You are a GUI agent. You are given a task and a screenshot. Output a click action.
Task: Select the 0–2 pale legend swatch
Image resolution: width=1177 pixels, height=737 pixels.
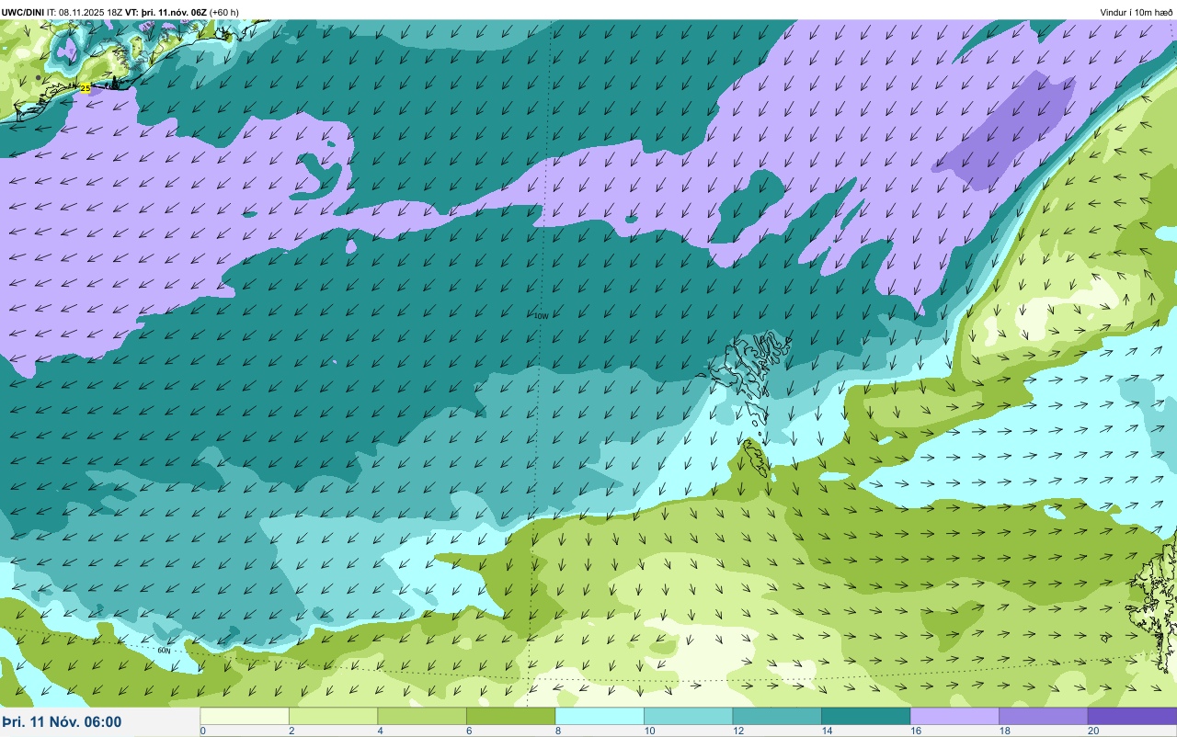pos(245,716)
